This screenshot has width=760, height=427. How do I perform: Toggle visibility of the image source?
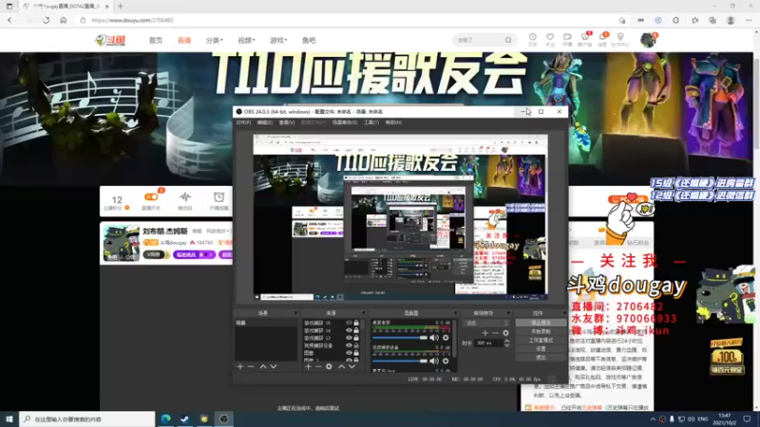coord(349,353)
